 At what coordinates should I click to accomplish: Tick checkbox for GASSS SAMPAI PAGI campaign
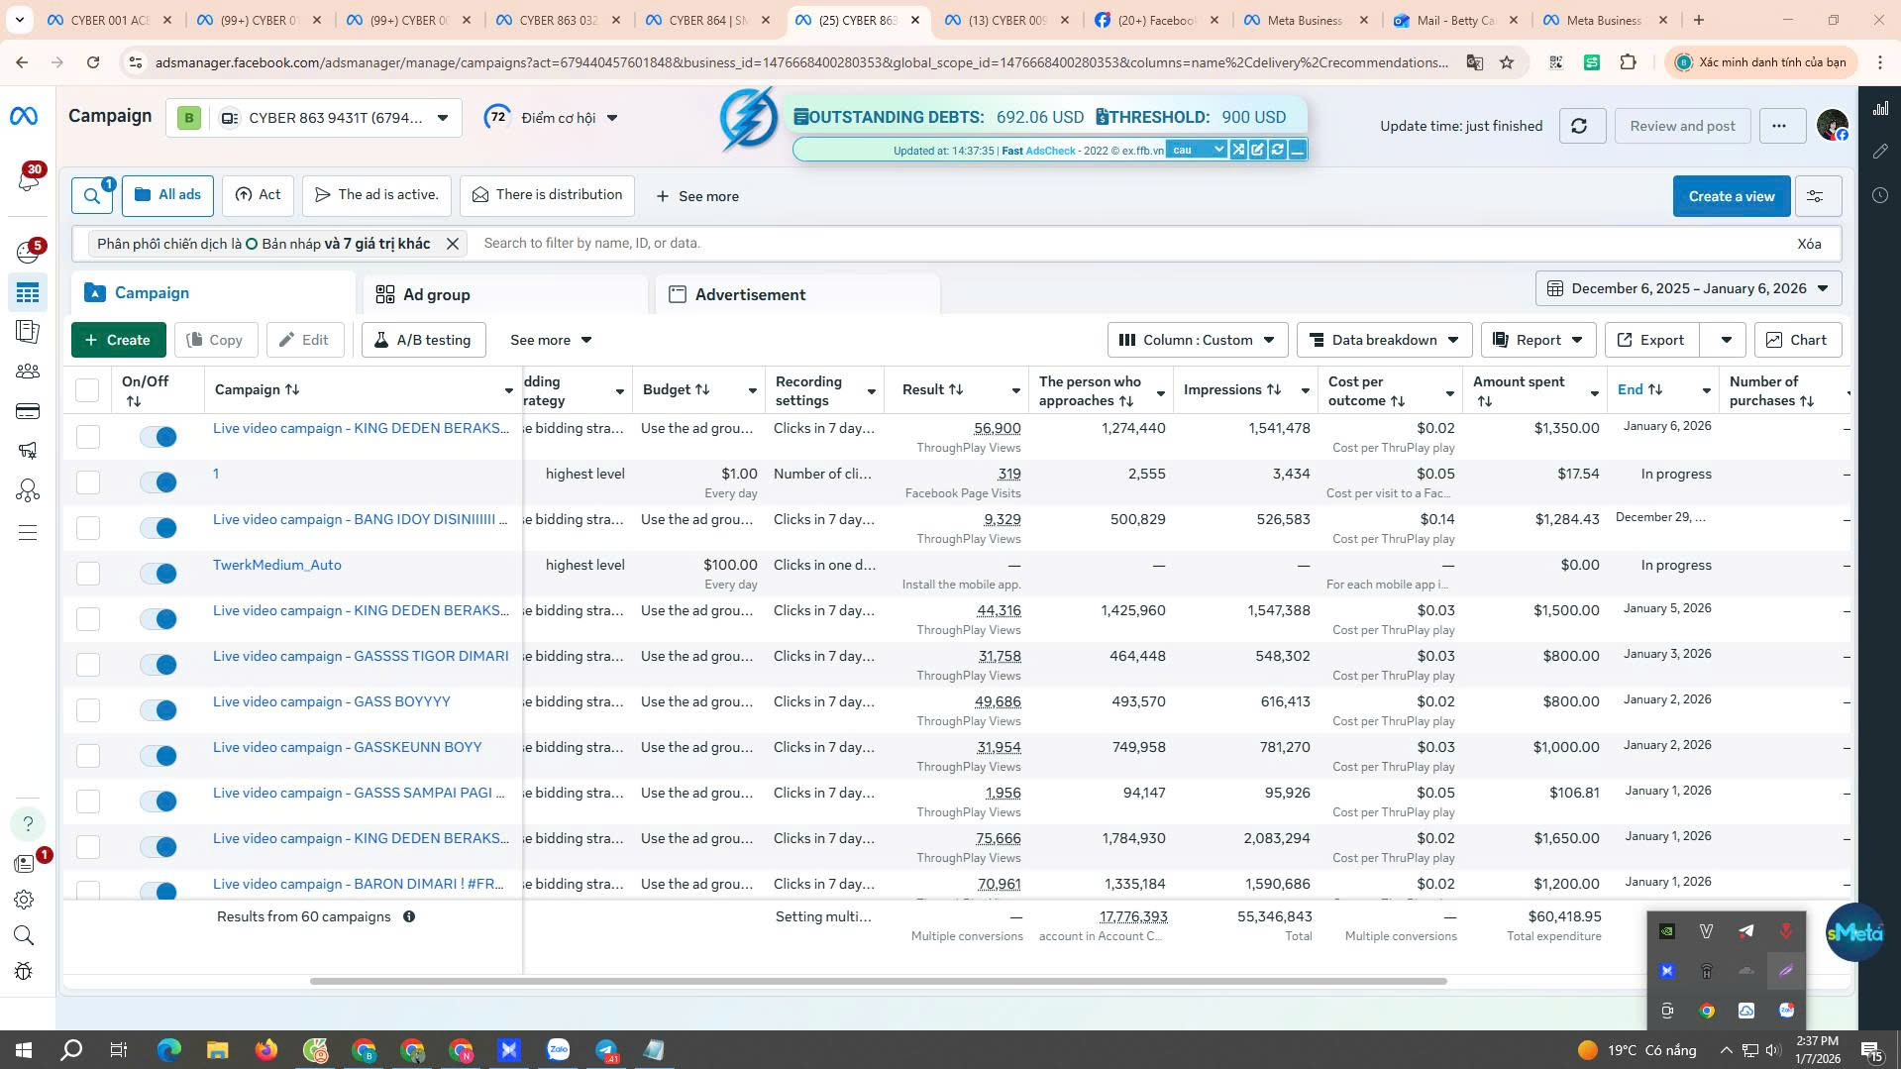88,802
